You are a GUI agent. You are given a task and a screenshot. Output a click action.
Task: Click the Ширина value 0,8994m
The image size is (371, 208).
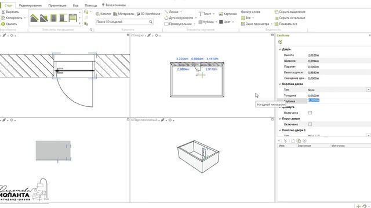coord(314,61)
